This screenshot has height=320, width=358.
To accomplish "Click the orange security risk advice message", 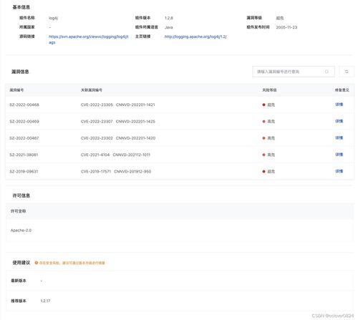I will coord(72,263).
